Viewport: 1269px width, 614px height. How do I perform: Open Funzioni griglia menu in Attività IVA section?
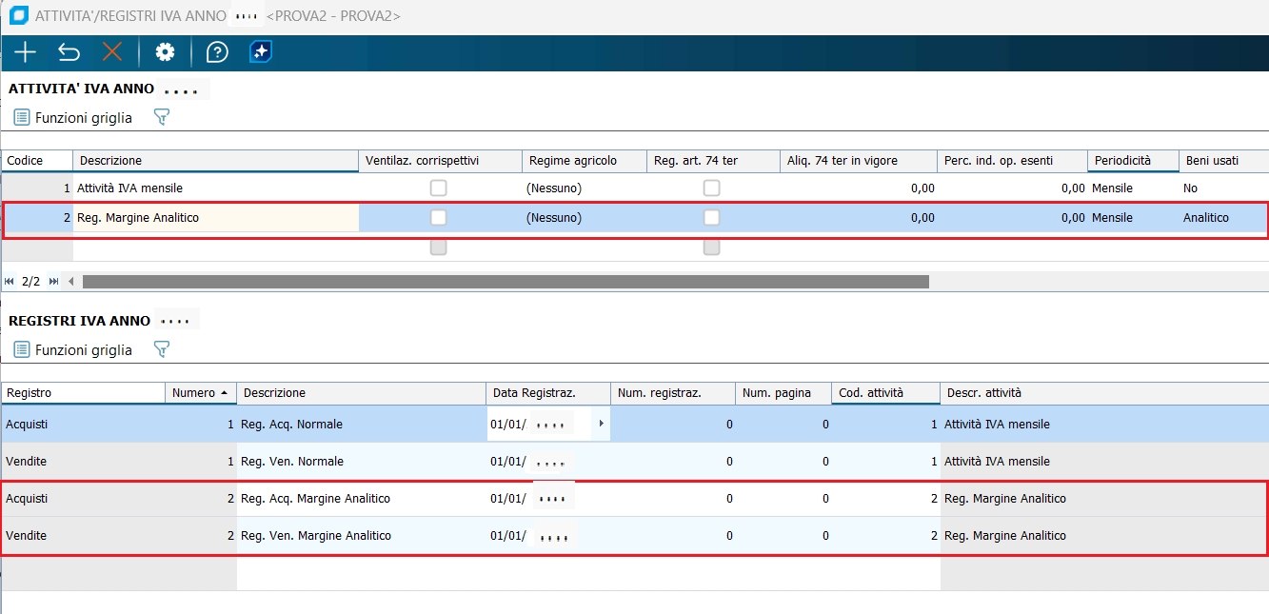click(x=73, y=118)
